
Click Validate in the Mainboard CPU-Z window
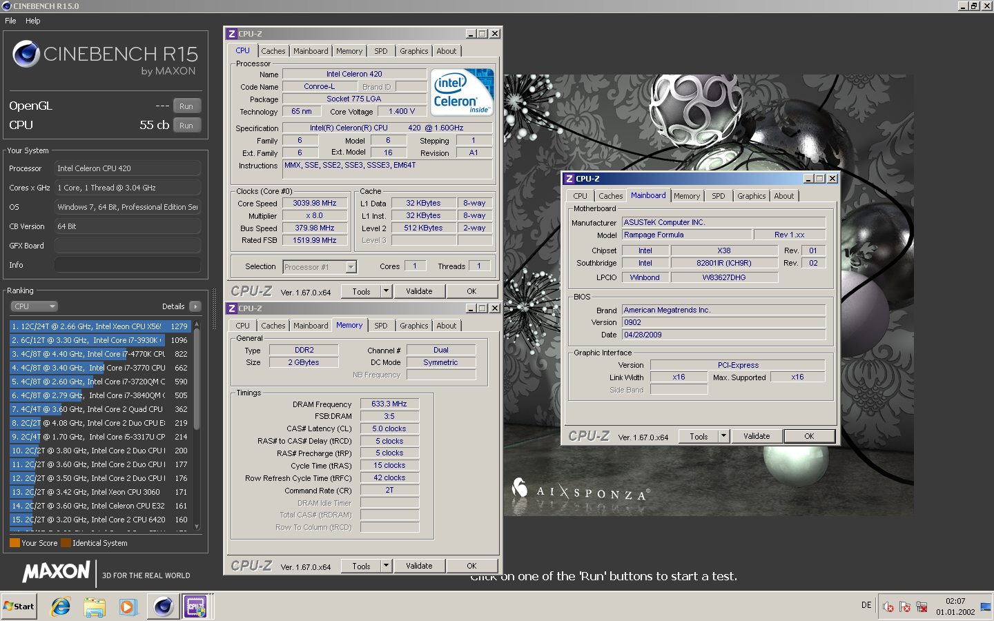(x=757, y=436)
